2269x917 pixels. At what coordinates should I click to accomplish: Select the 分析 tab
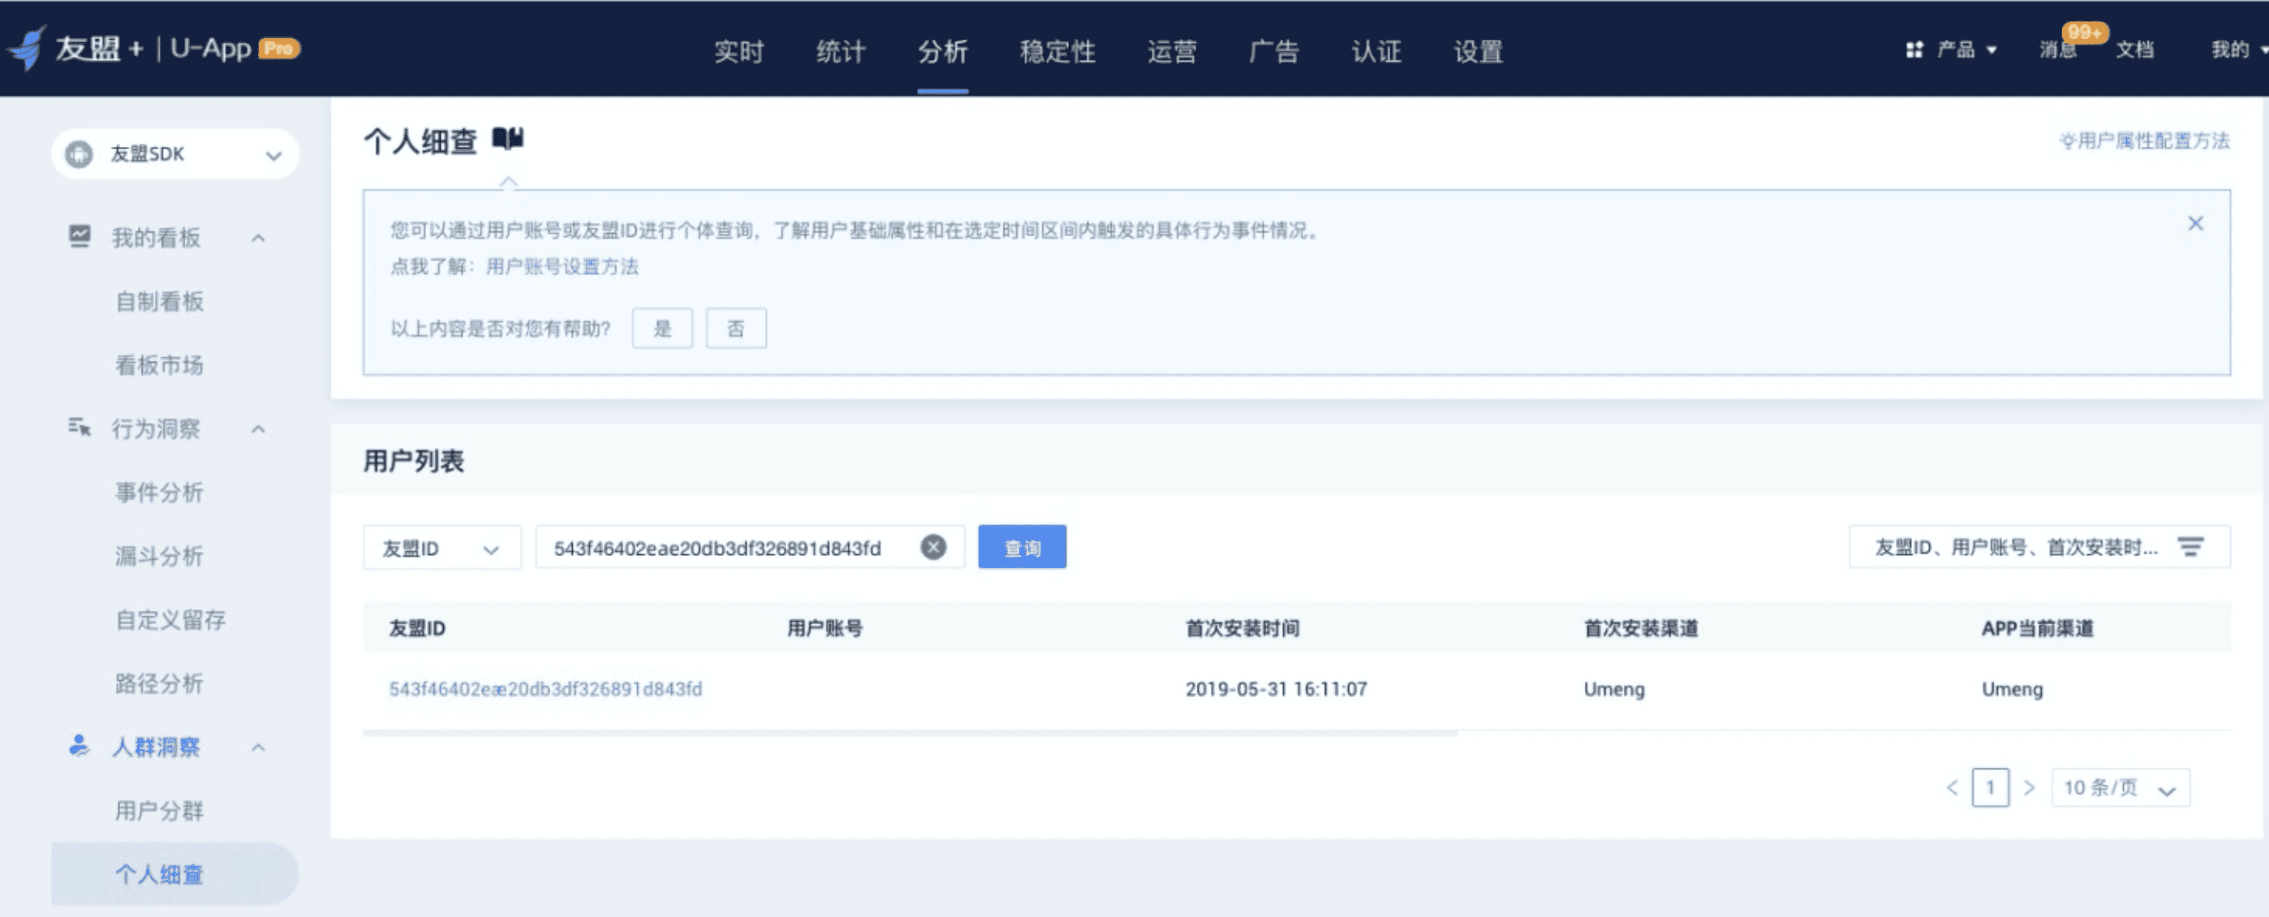(x=942, y=51)
